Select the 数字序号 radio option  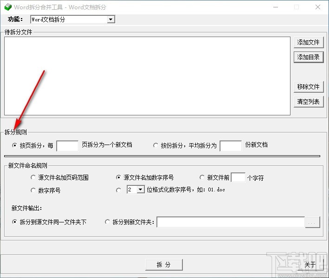pyautogui.click(x=33, y=190)
